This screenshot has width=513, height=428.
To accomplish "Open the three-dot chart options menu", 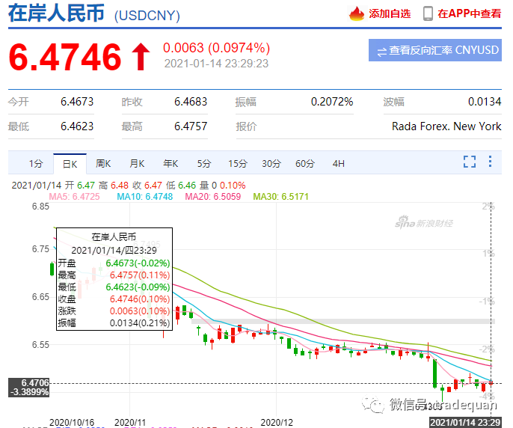I will 490,162.
